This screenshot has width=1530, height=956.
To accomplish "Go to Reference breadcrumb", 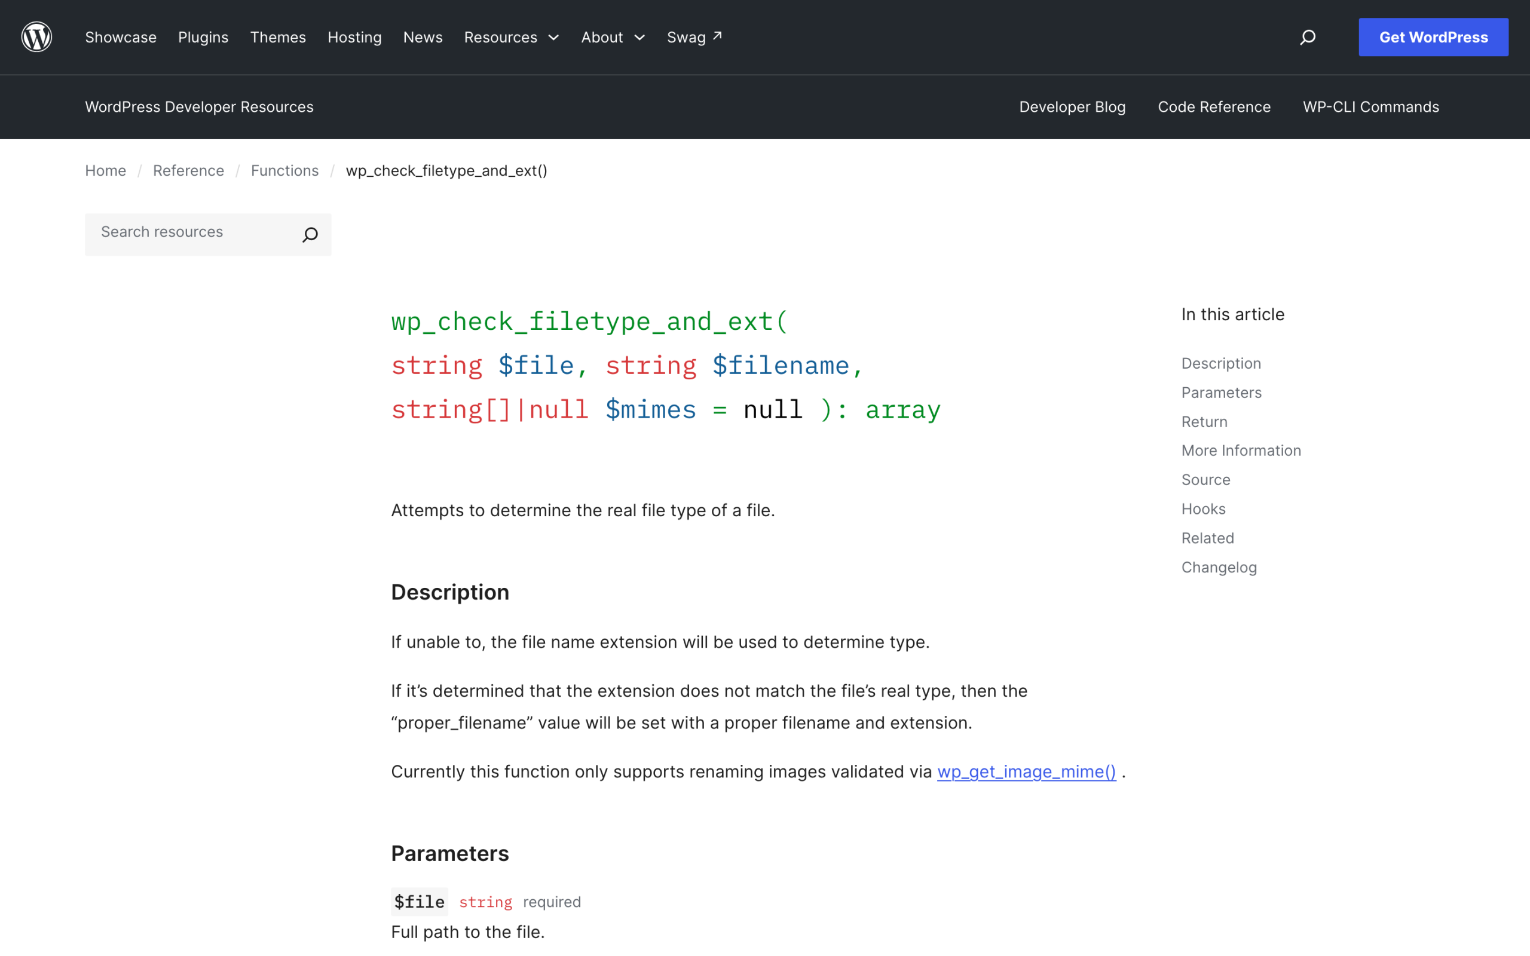I will click(x=188, y=171).
